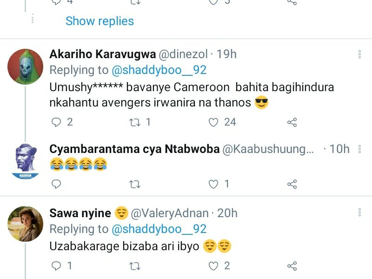Viewport: 372px width, 279px height.
Task: Open Akariho Karavugwa's skull mask avatar
Action: pyautogui.click(x=26, y=66)
